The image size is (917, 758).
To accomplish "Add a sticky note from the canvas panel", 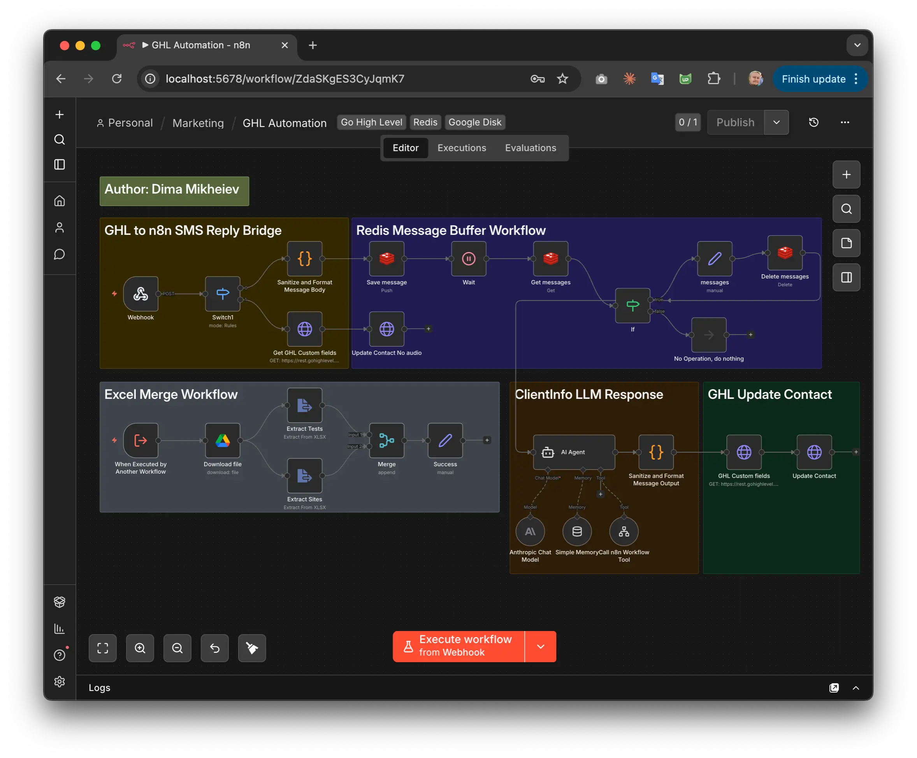I will point(846,243).
